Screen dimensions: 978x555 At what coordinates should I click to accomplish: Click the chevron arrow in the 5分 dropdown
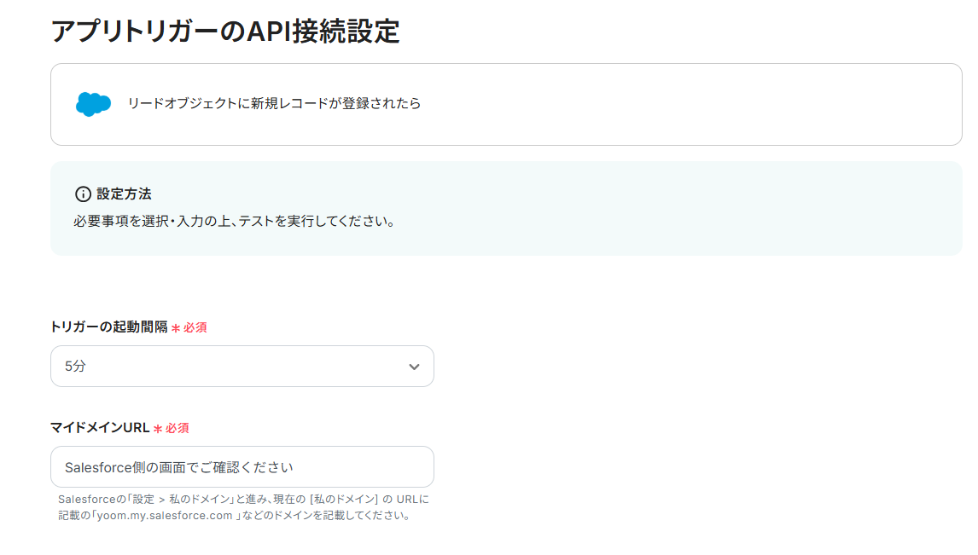coord(414,367)
